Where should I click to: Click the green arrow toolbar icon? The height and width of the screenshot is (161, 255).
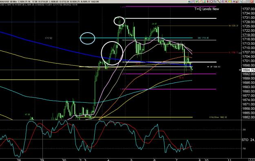(197, 2)
